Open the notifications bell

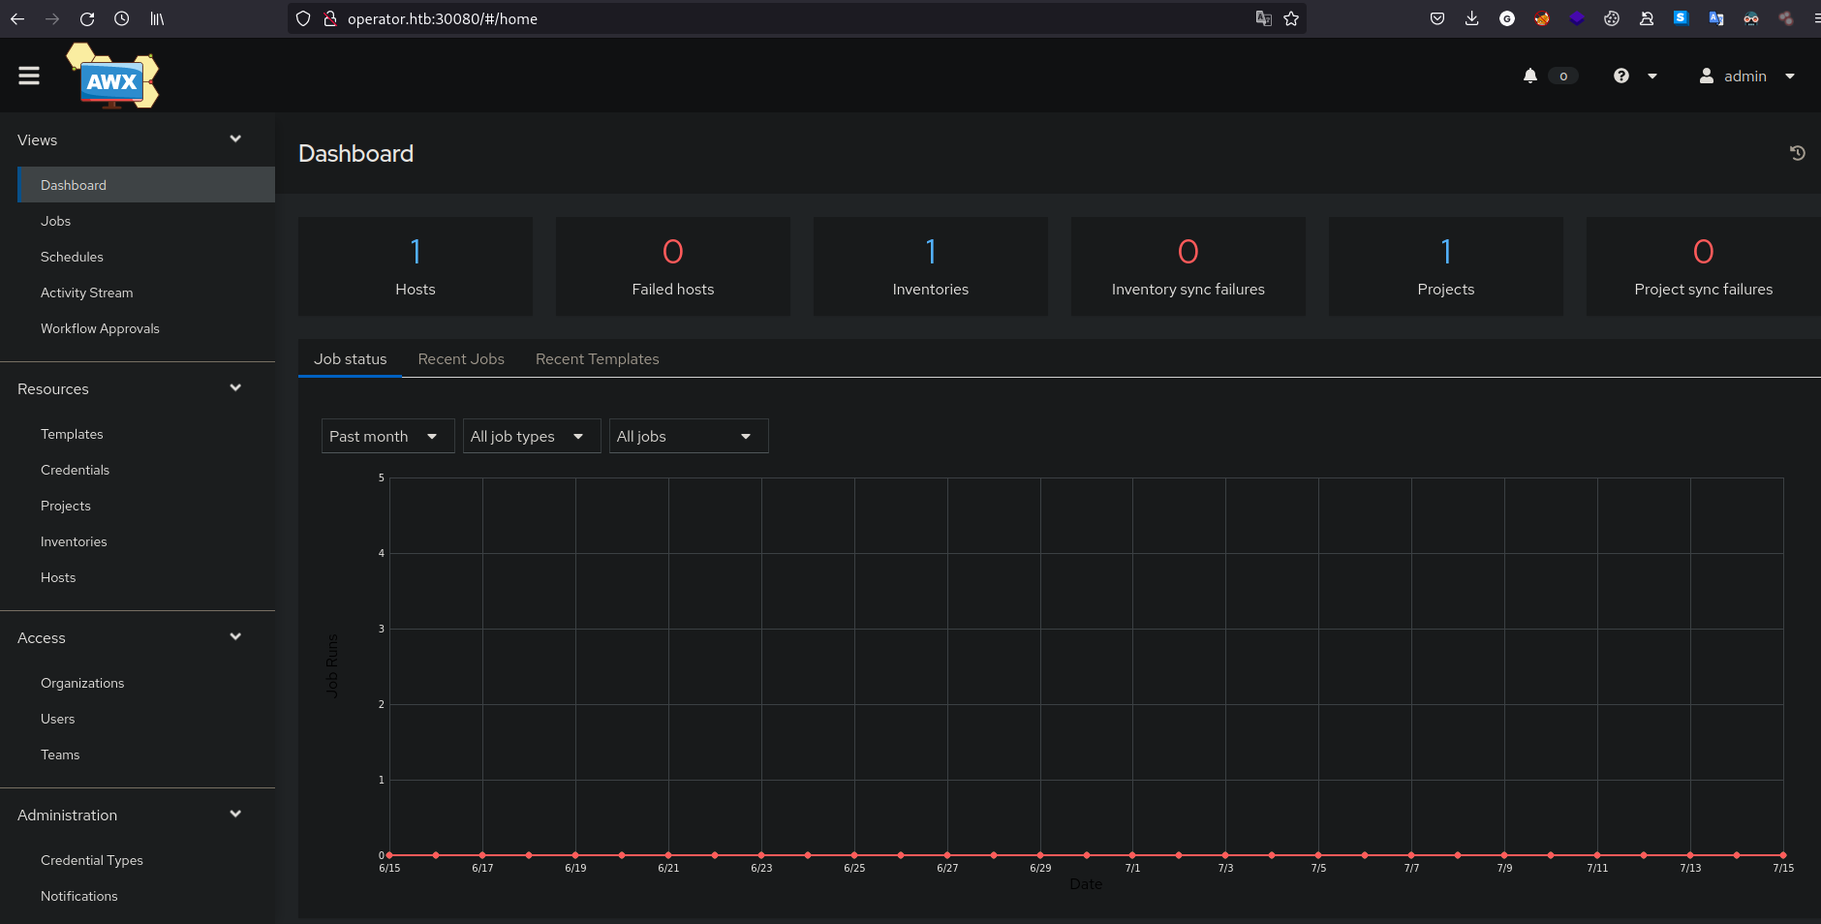pyautogui.click(x=1530, y=76)
